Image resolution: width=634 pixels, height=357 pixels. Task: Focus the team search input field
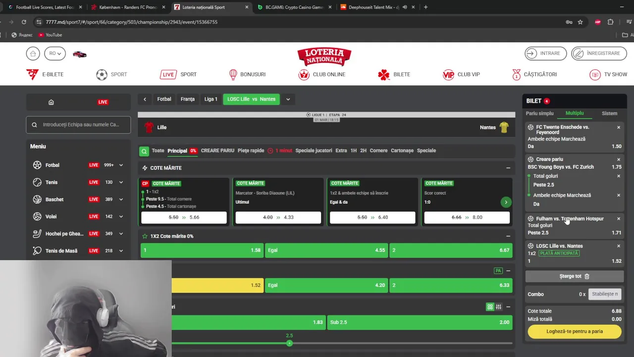[x=78, y=125]
